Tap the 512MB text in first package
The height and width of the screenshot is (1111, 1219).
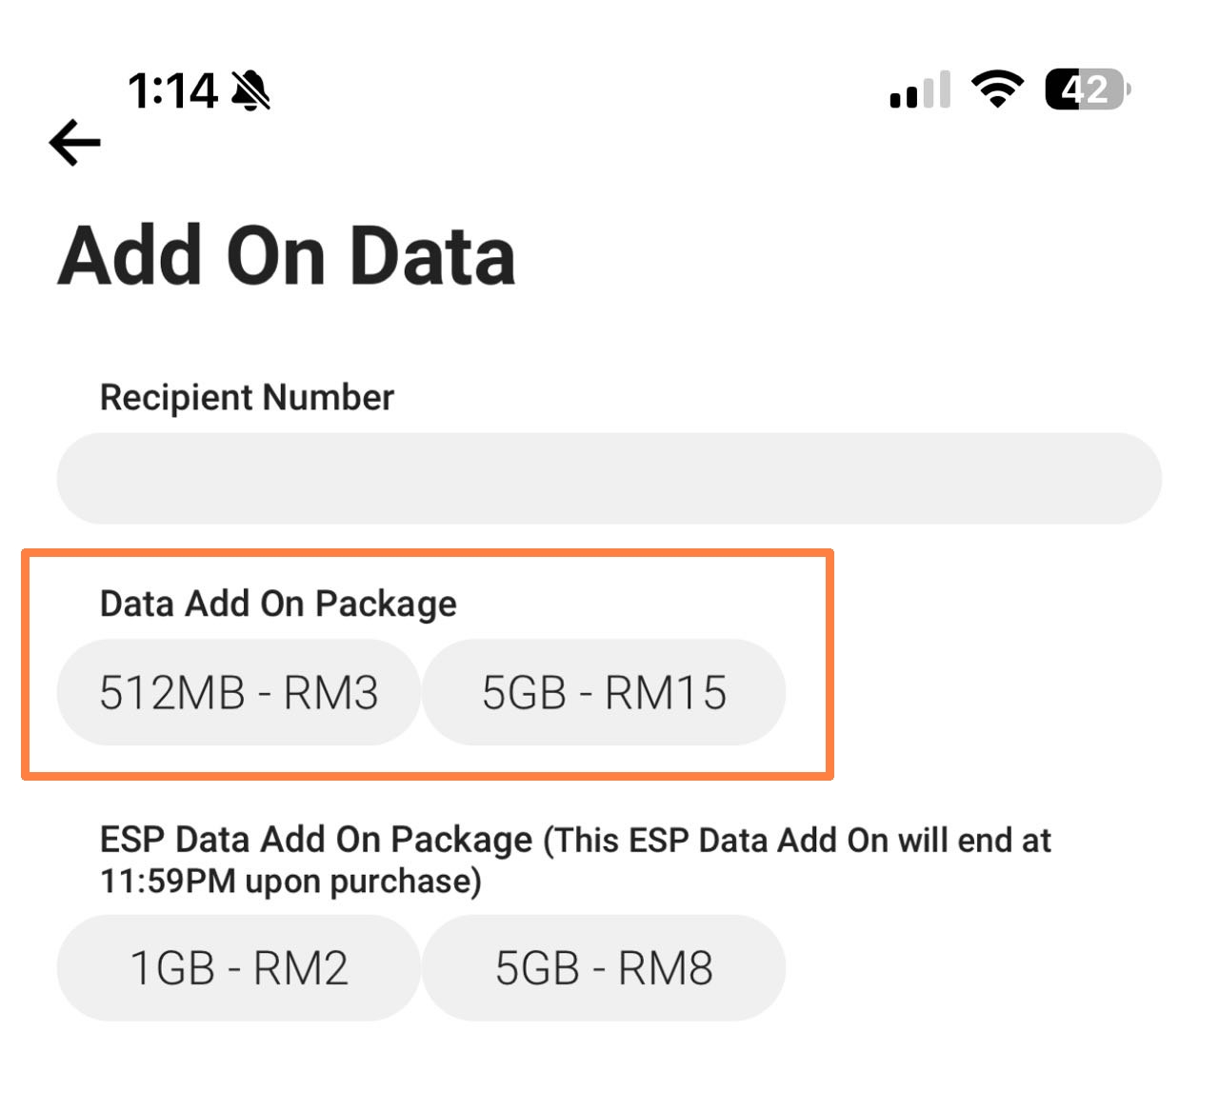tap(172, 693)
